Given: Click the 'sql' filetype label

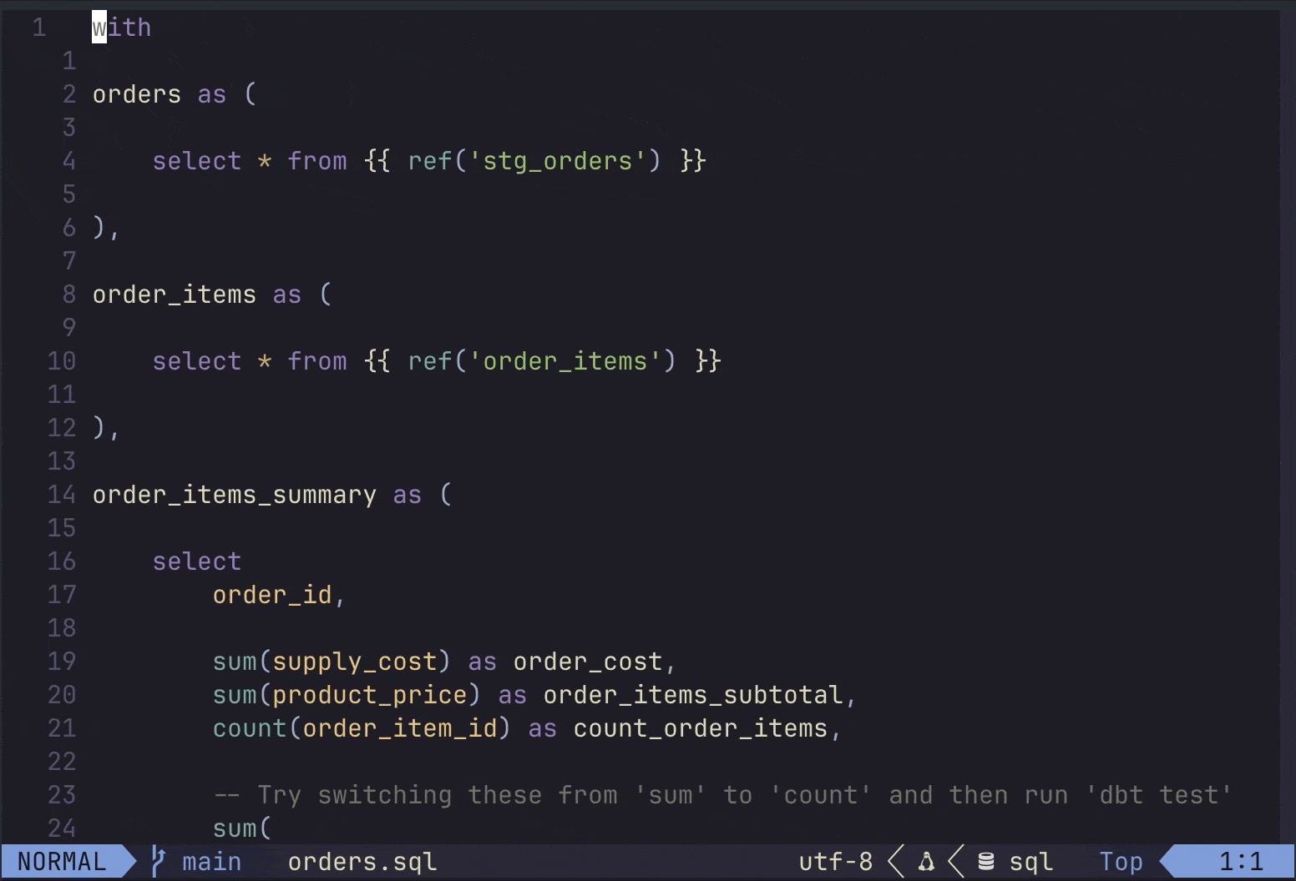Looking at the screenshot, I should point(1030,861).
